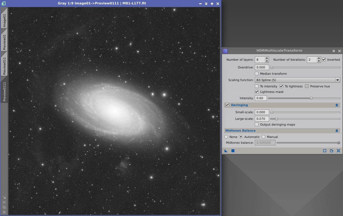Click the zoom-to-fit icon in image sidebar
Image resolution: width=343 pixels, height=216 pixels.
4,202
